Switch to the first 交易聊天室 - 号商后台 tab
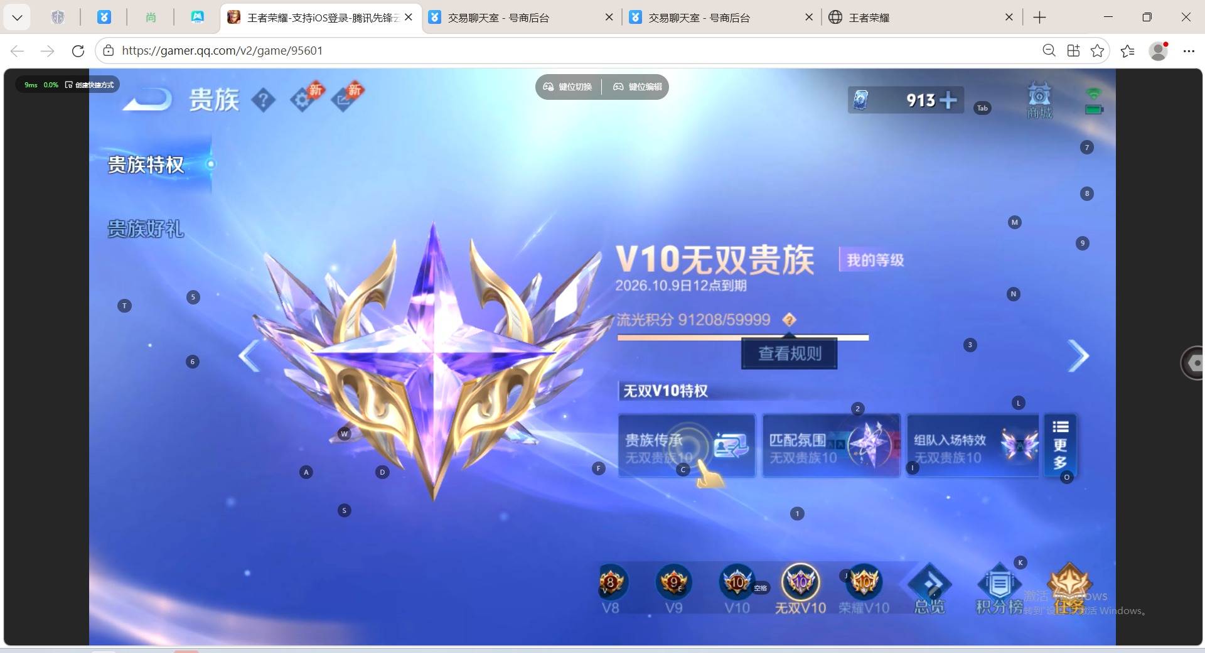Viewport: 1205px width, 653px height. (521, 18)
